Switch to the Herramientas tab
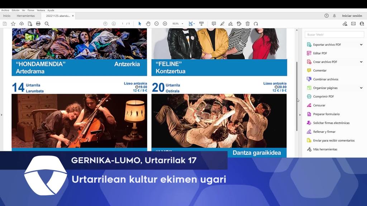The width and height of the screenshot is (367, 206). 26,16
